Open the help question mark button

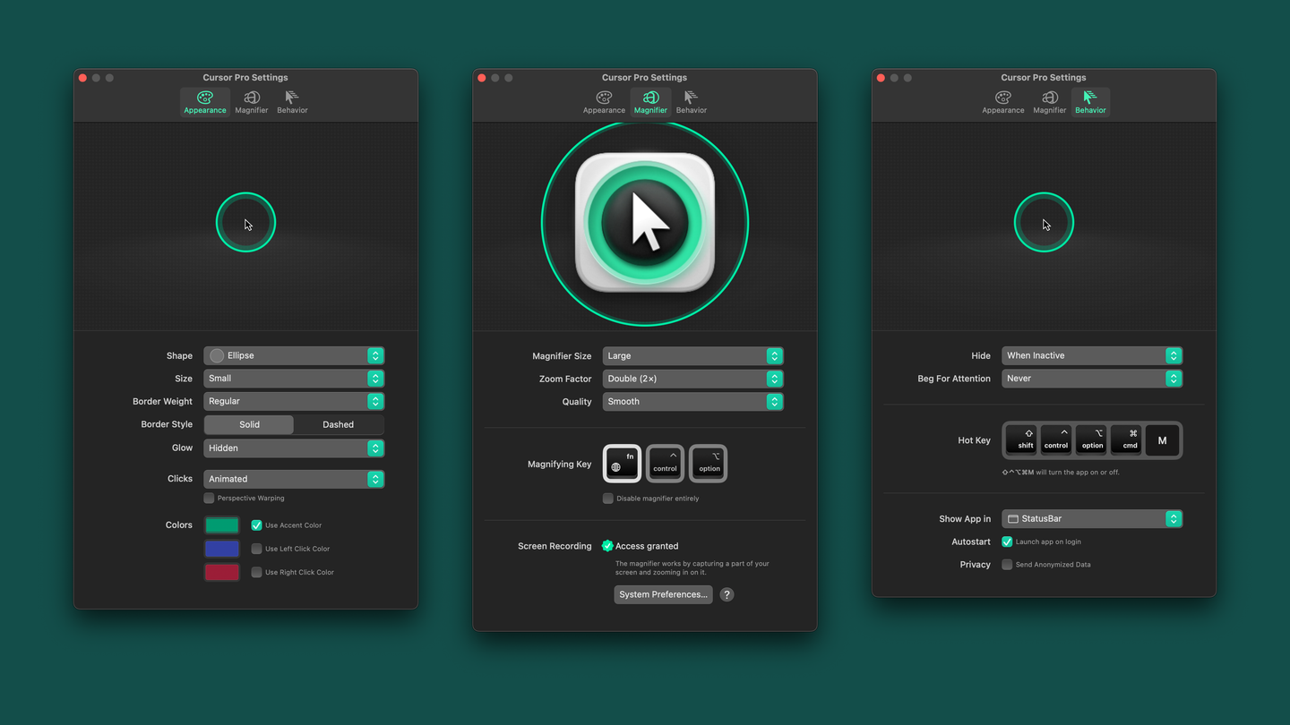[x=727, y=594]
